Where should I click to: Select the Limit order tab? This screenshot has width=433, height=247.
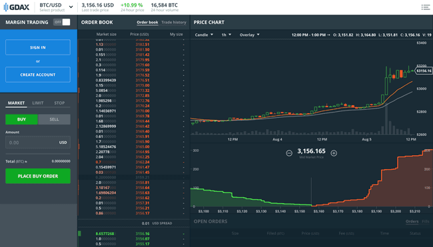pyautogui.click(x=38, y=103)
